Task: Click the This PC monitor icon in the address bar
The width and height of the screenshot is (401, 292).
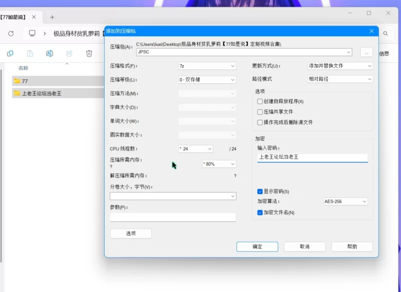Action: point(32,34)
